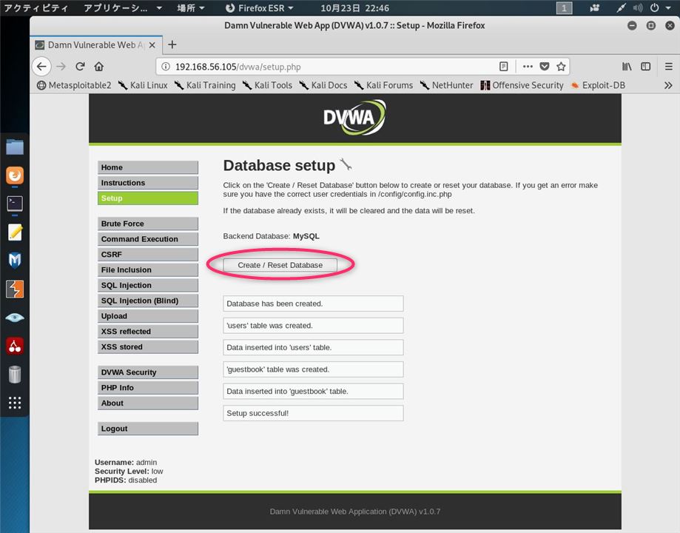Click the browser forward arrow

pyautogui.click(x=61, y=67)
